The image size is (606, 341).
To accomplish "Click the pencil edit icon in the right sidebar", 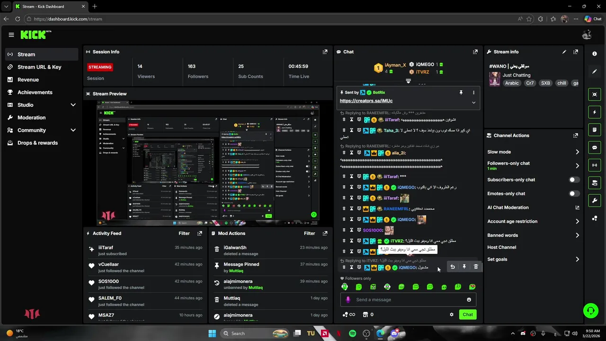I will click(595, 72).
